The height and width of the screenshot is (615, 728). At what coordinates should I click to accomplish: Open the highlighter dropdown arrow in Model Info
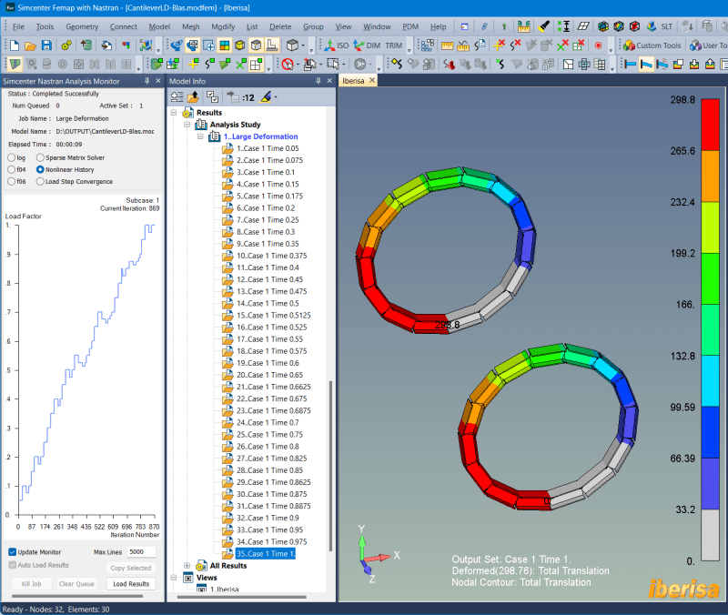click(276, 97)
